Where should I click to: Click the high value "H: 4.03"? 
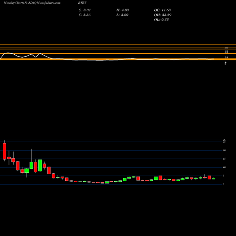pyautogui.click(x=123, y=10)
